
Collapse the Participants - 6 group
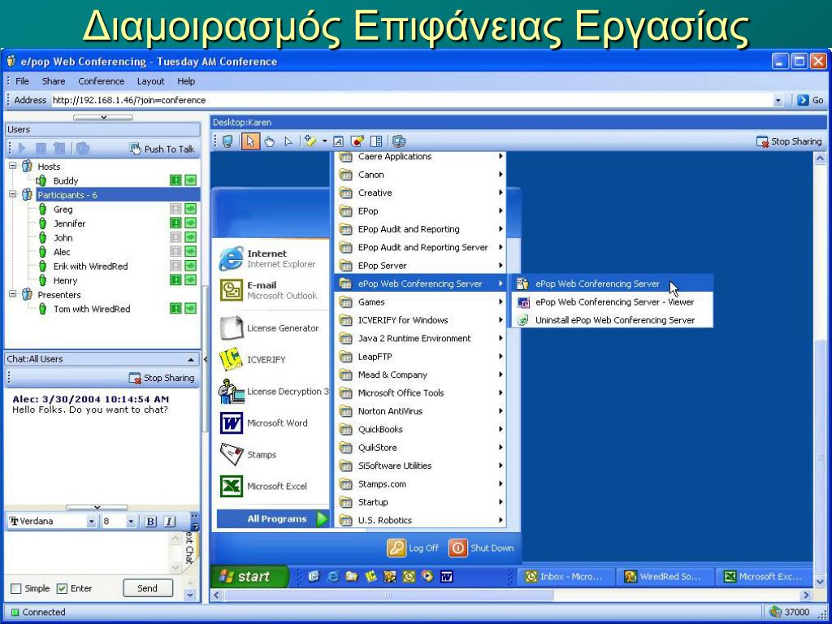(x=13, y=195)
